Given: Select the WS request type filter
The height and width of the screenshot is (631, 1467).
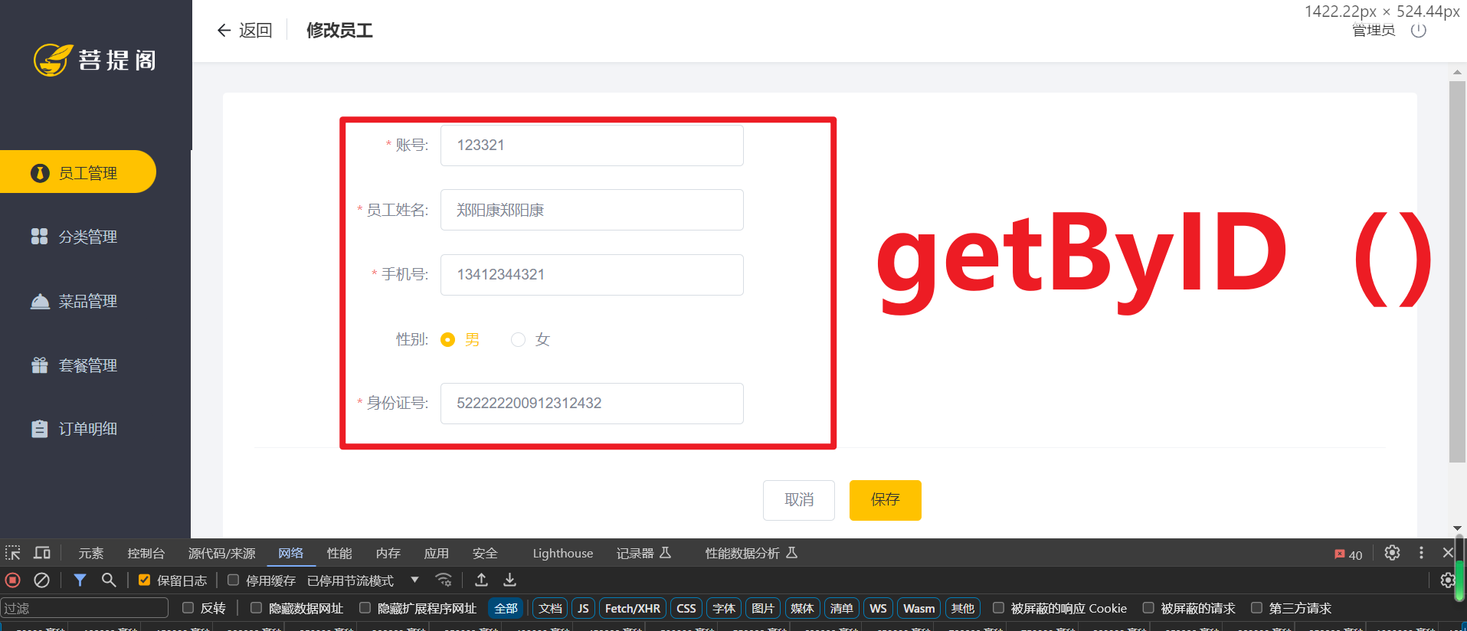Looking at the screenshot, I should click(878, 608).
